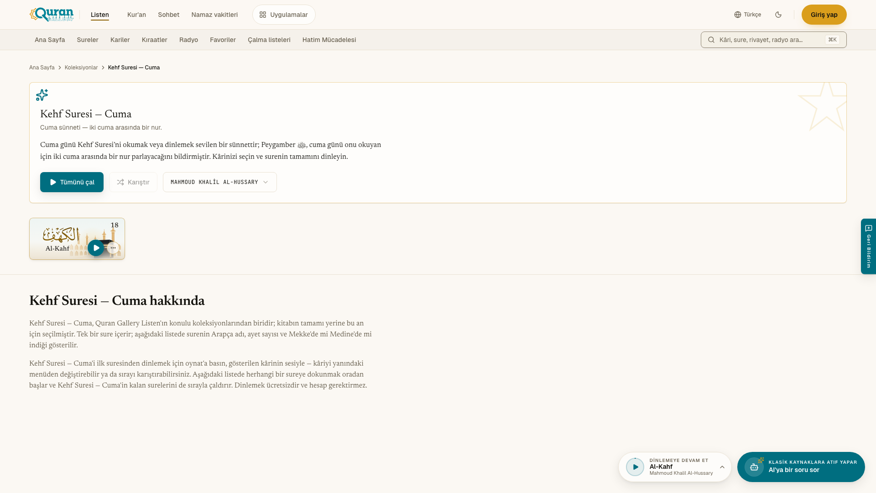
Task: Click AI'ya bir soru sor button
Action: [801, 467]
